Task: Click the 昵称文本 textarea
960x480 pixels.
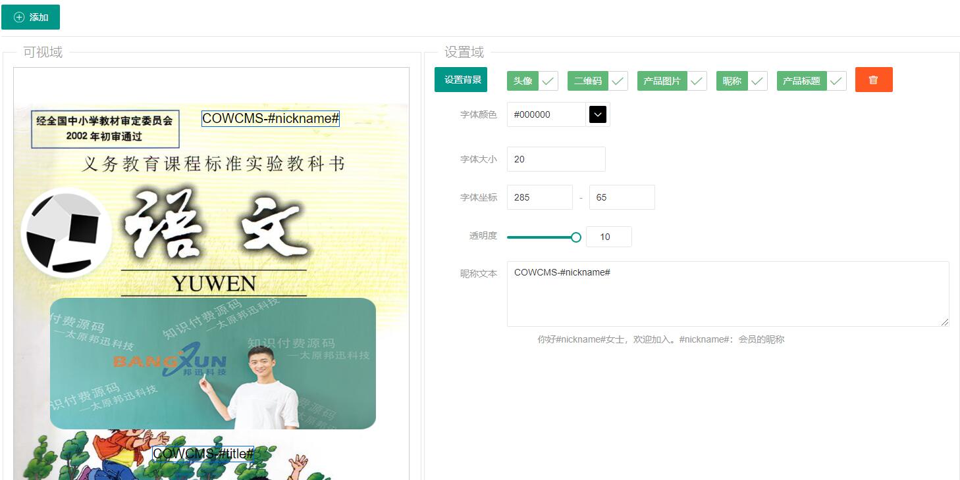Action: [x=728, y=294]
